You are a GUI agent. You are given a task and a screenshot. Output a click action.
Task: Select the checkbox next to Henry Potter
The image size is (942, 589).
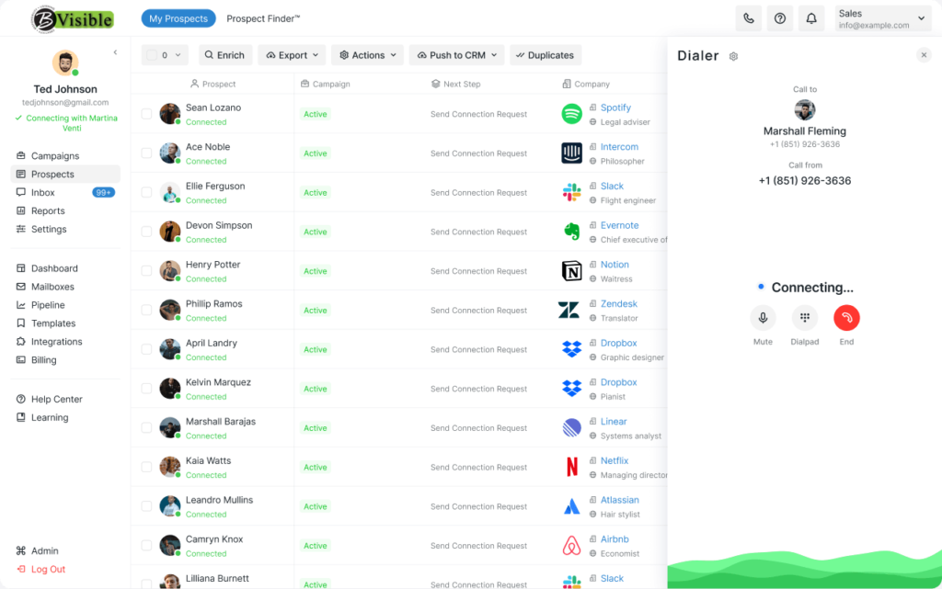coord(146,270)
